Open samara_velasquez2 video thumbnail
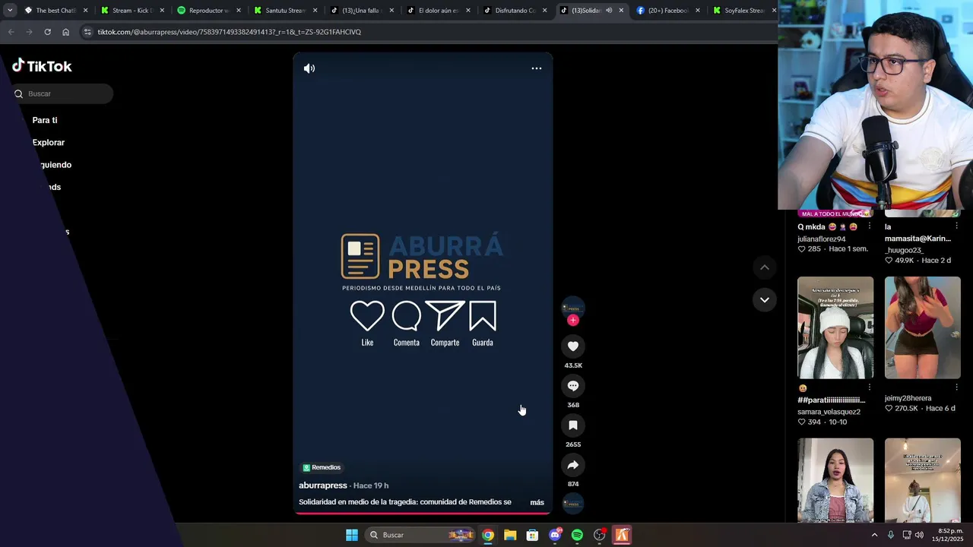 (835, 327)
